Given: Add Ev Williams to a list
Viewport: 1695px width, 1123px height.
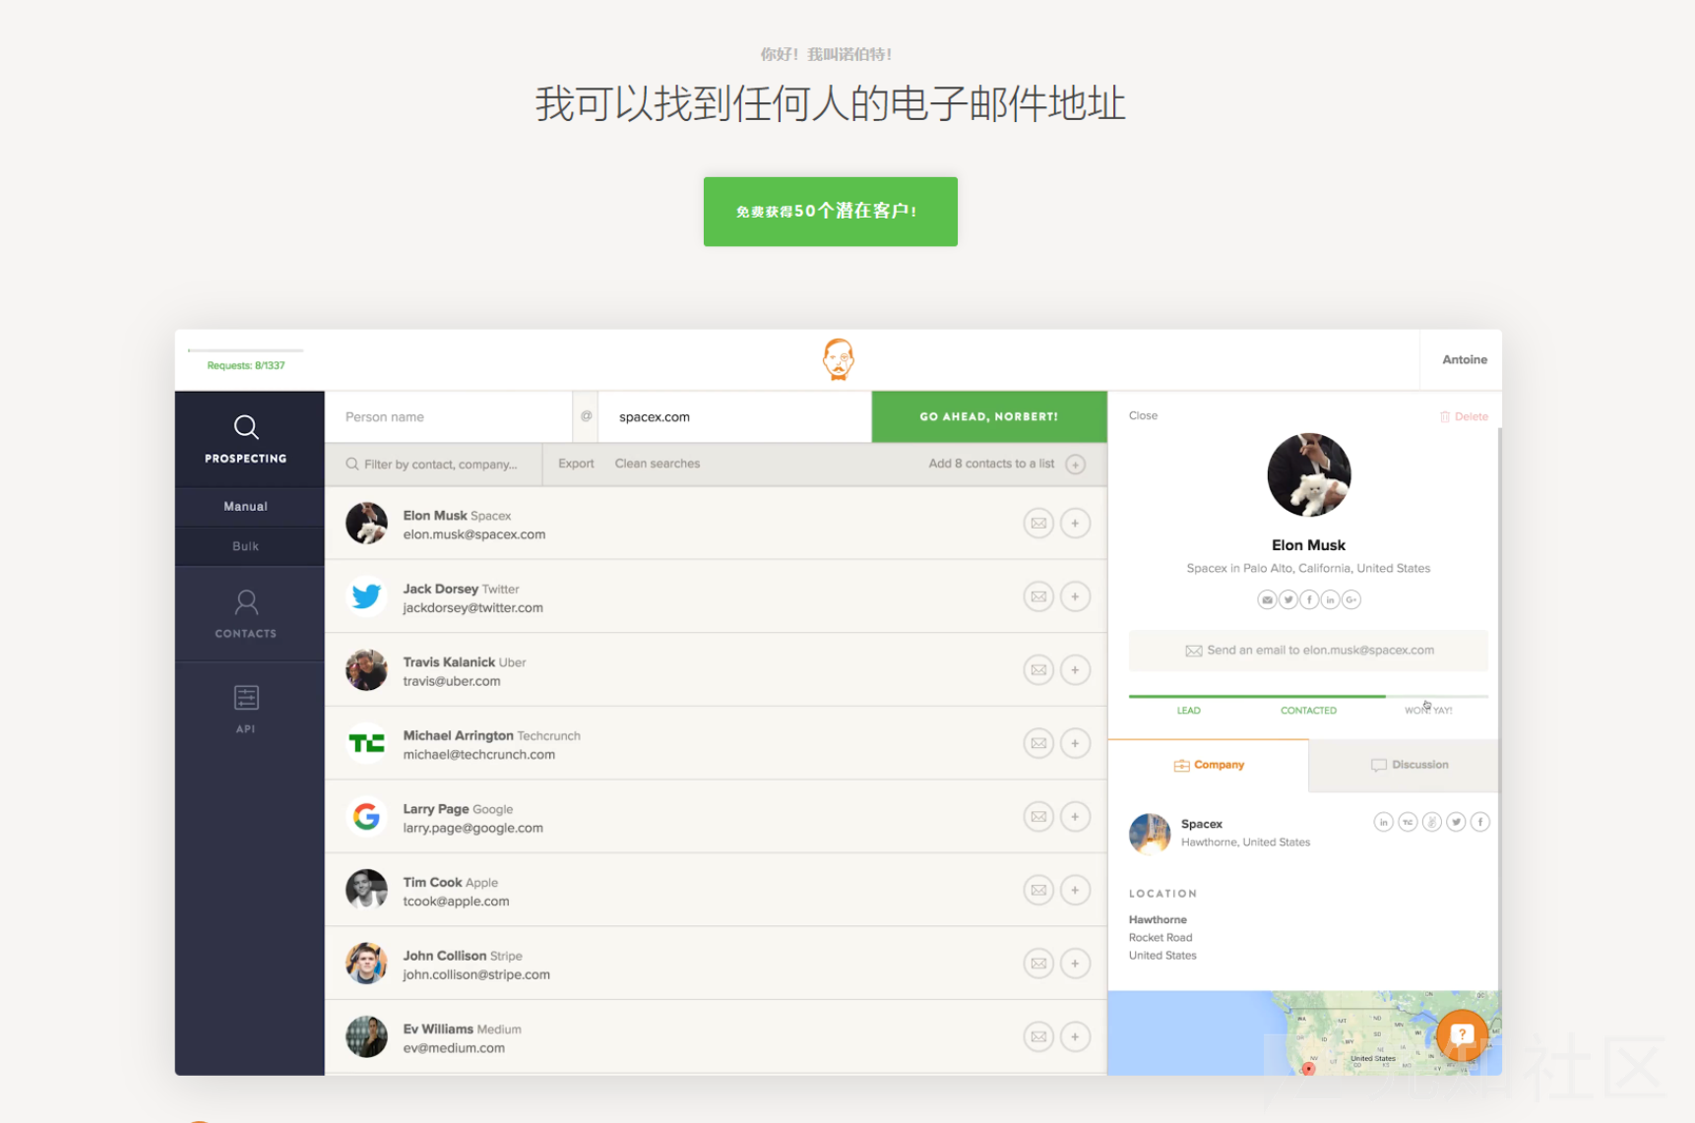Looking at the screenshot, I should (x=1075, y=1036).
